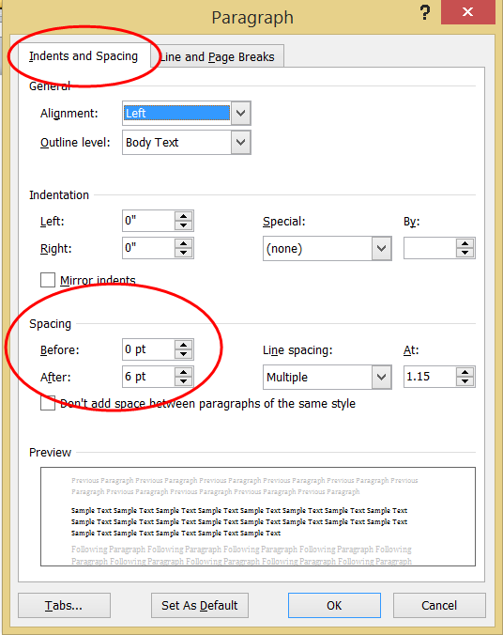Select the Indents and Spacing tab

[84, 55]
